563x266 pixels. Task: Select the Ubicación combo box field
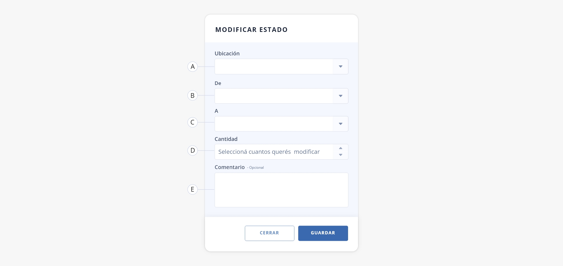[x=281, y=66]
